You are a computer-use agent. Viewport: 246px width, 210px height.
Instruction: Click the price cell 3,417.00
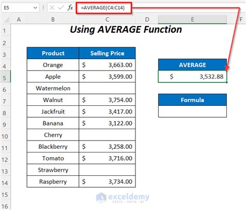coord(107,111)
